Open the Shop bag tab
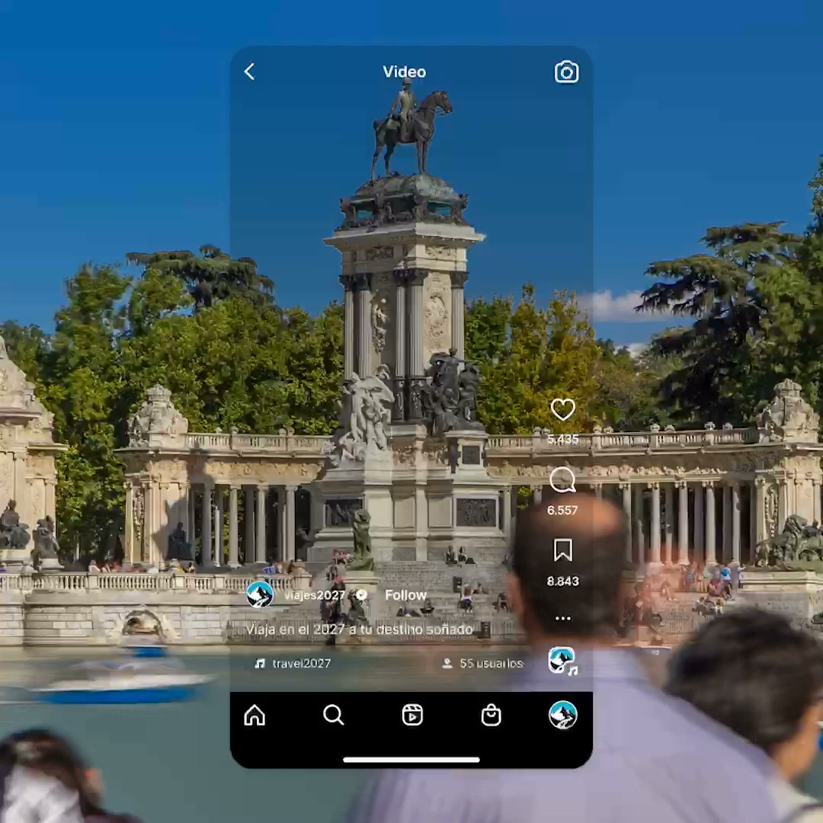This screenshot has width=823, height=823. [491, 715]
